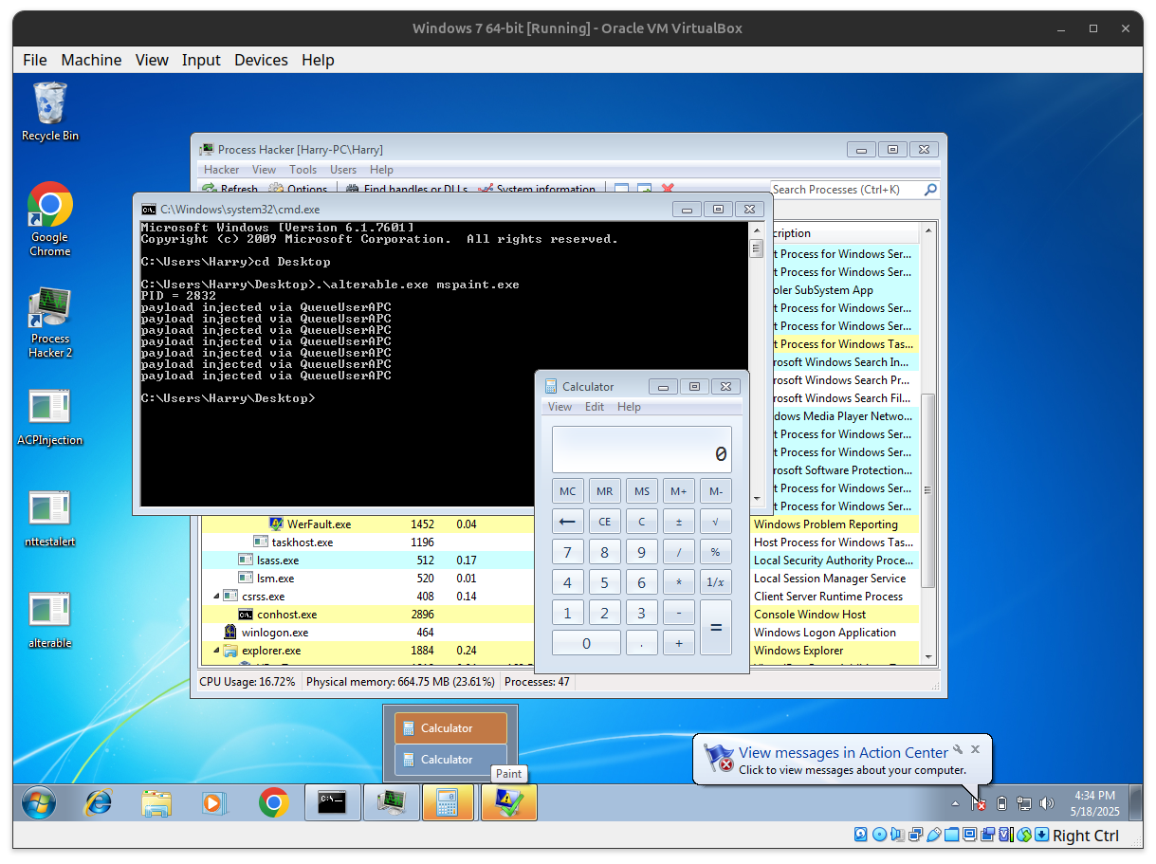
Task: Click the network tray icon
Action: click(1024, 803)
